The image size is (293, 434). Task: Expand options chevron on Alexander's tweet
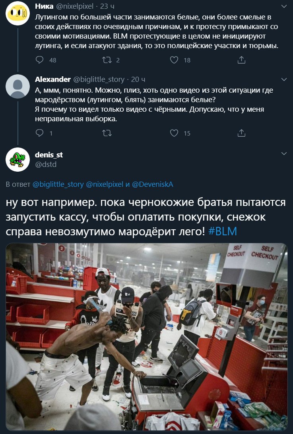click(x=284, y=79)
